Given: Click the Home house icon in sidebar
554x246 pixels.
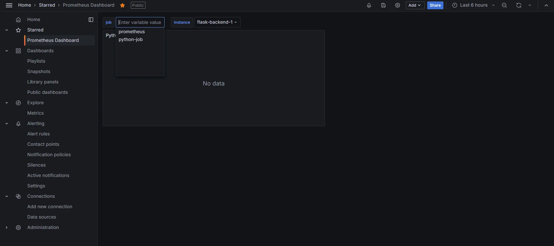Looking at the screenshot, I should coord(18,20).
